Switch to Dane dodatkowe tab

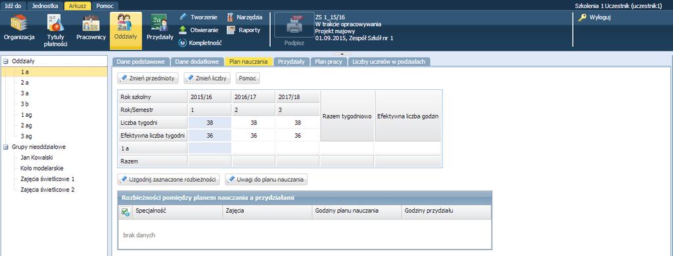[x=197, y=62]
